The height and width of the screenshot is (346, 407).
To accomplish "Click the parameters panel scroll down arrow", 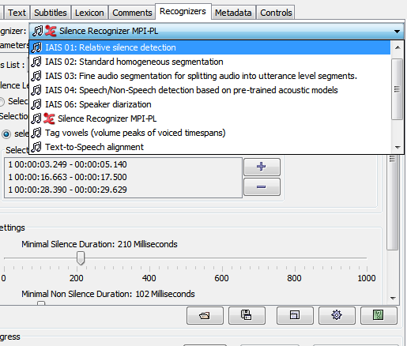I will tap(393, 299).
